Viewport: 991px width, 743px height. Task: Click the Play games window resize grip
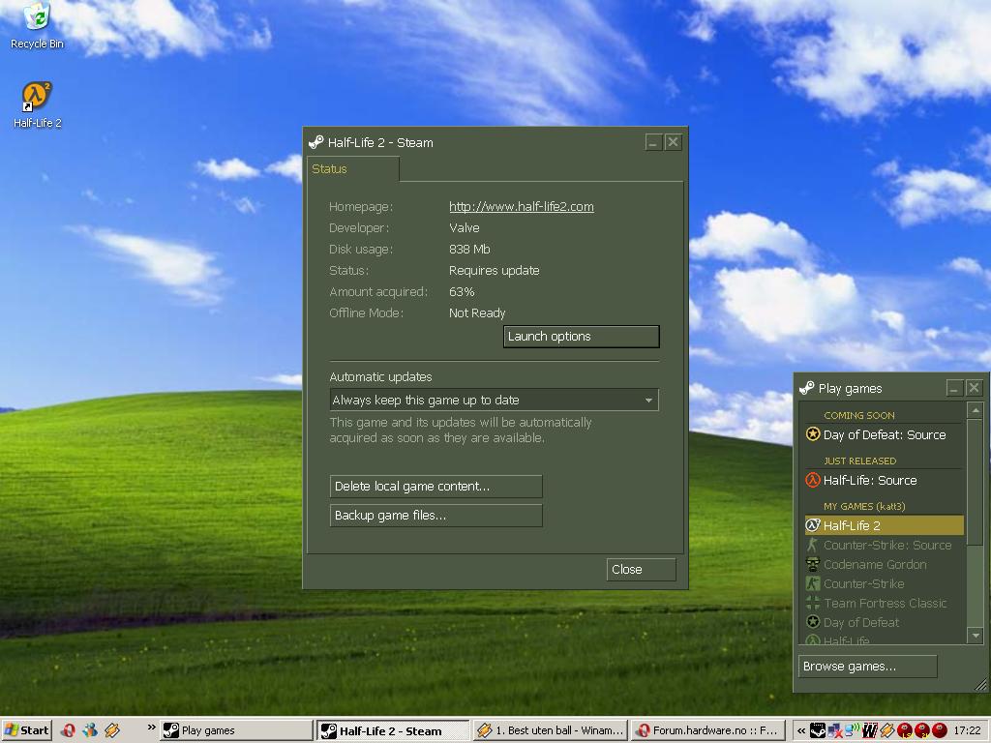point(980,684)
